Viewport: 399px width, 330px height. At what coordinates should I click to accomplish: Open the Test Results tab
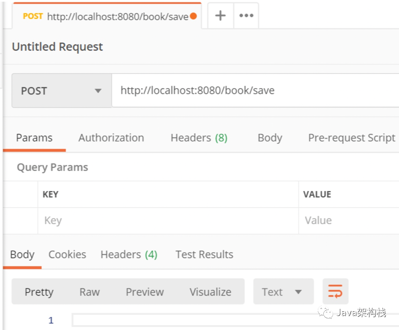(204, 255)
